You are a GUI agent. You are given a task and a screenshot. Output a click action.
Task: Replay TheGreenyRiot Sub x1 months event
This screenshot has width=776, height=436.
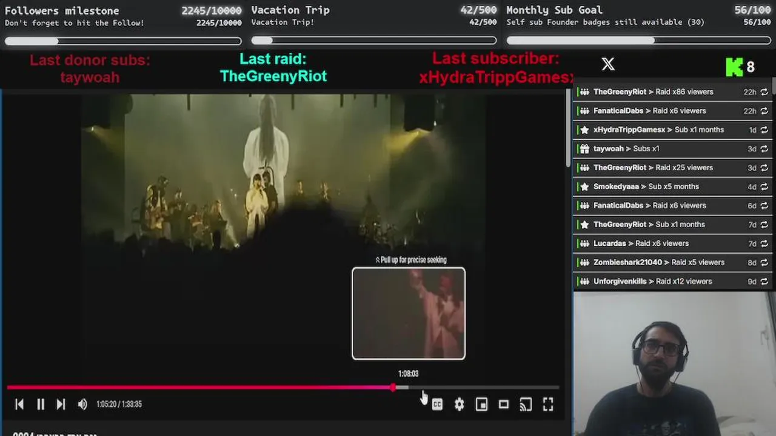pyautogui.click(x=764, y=224)
